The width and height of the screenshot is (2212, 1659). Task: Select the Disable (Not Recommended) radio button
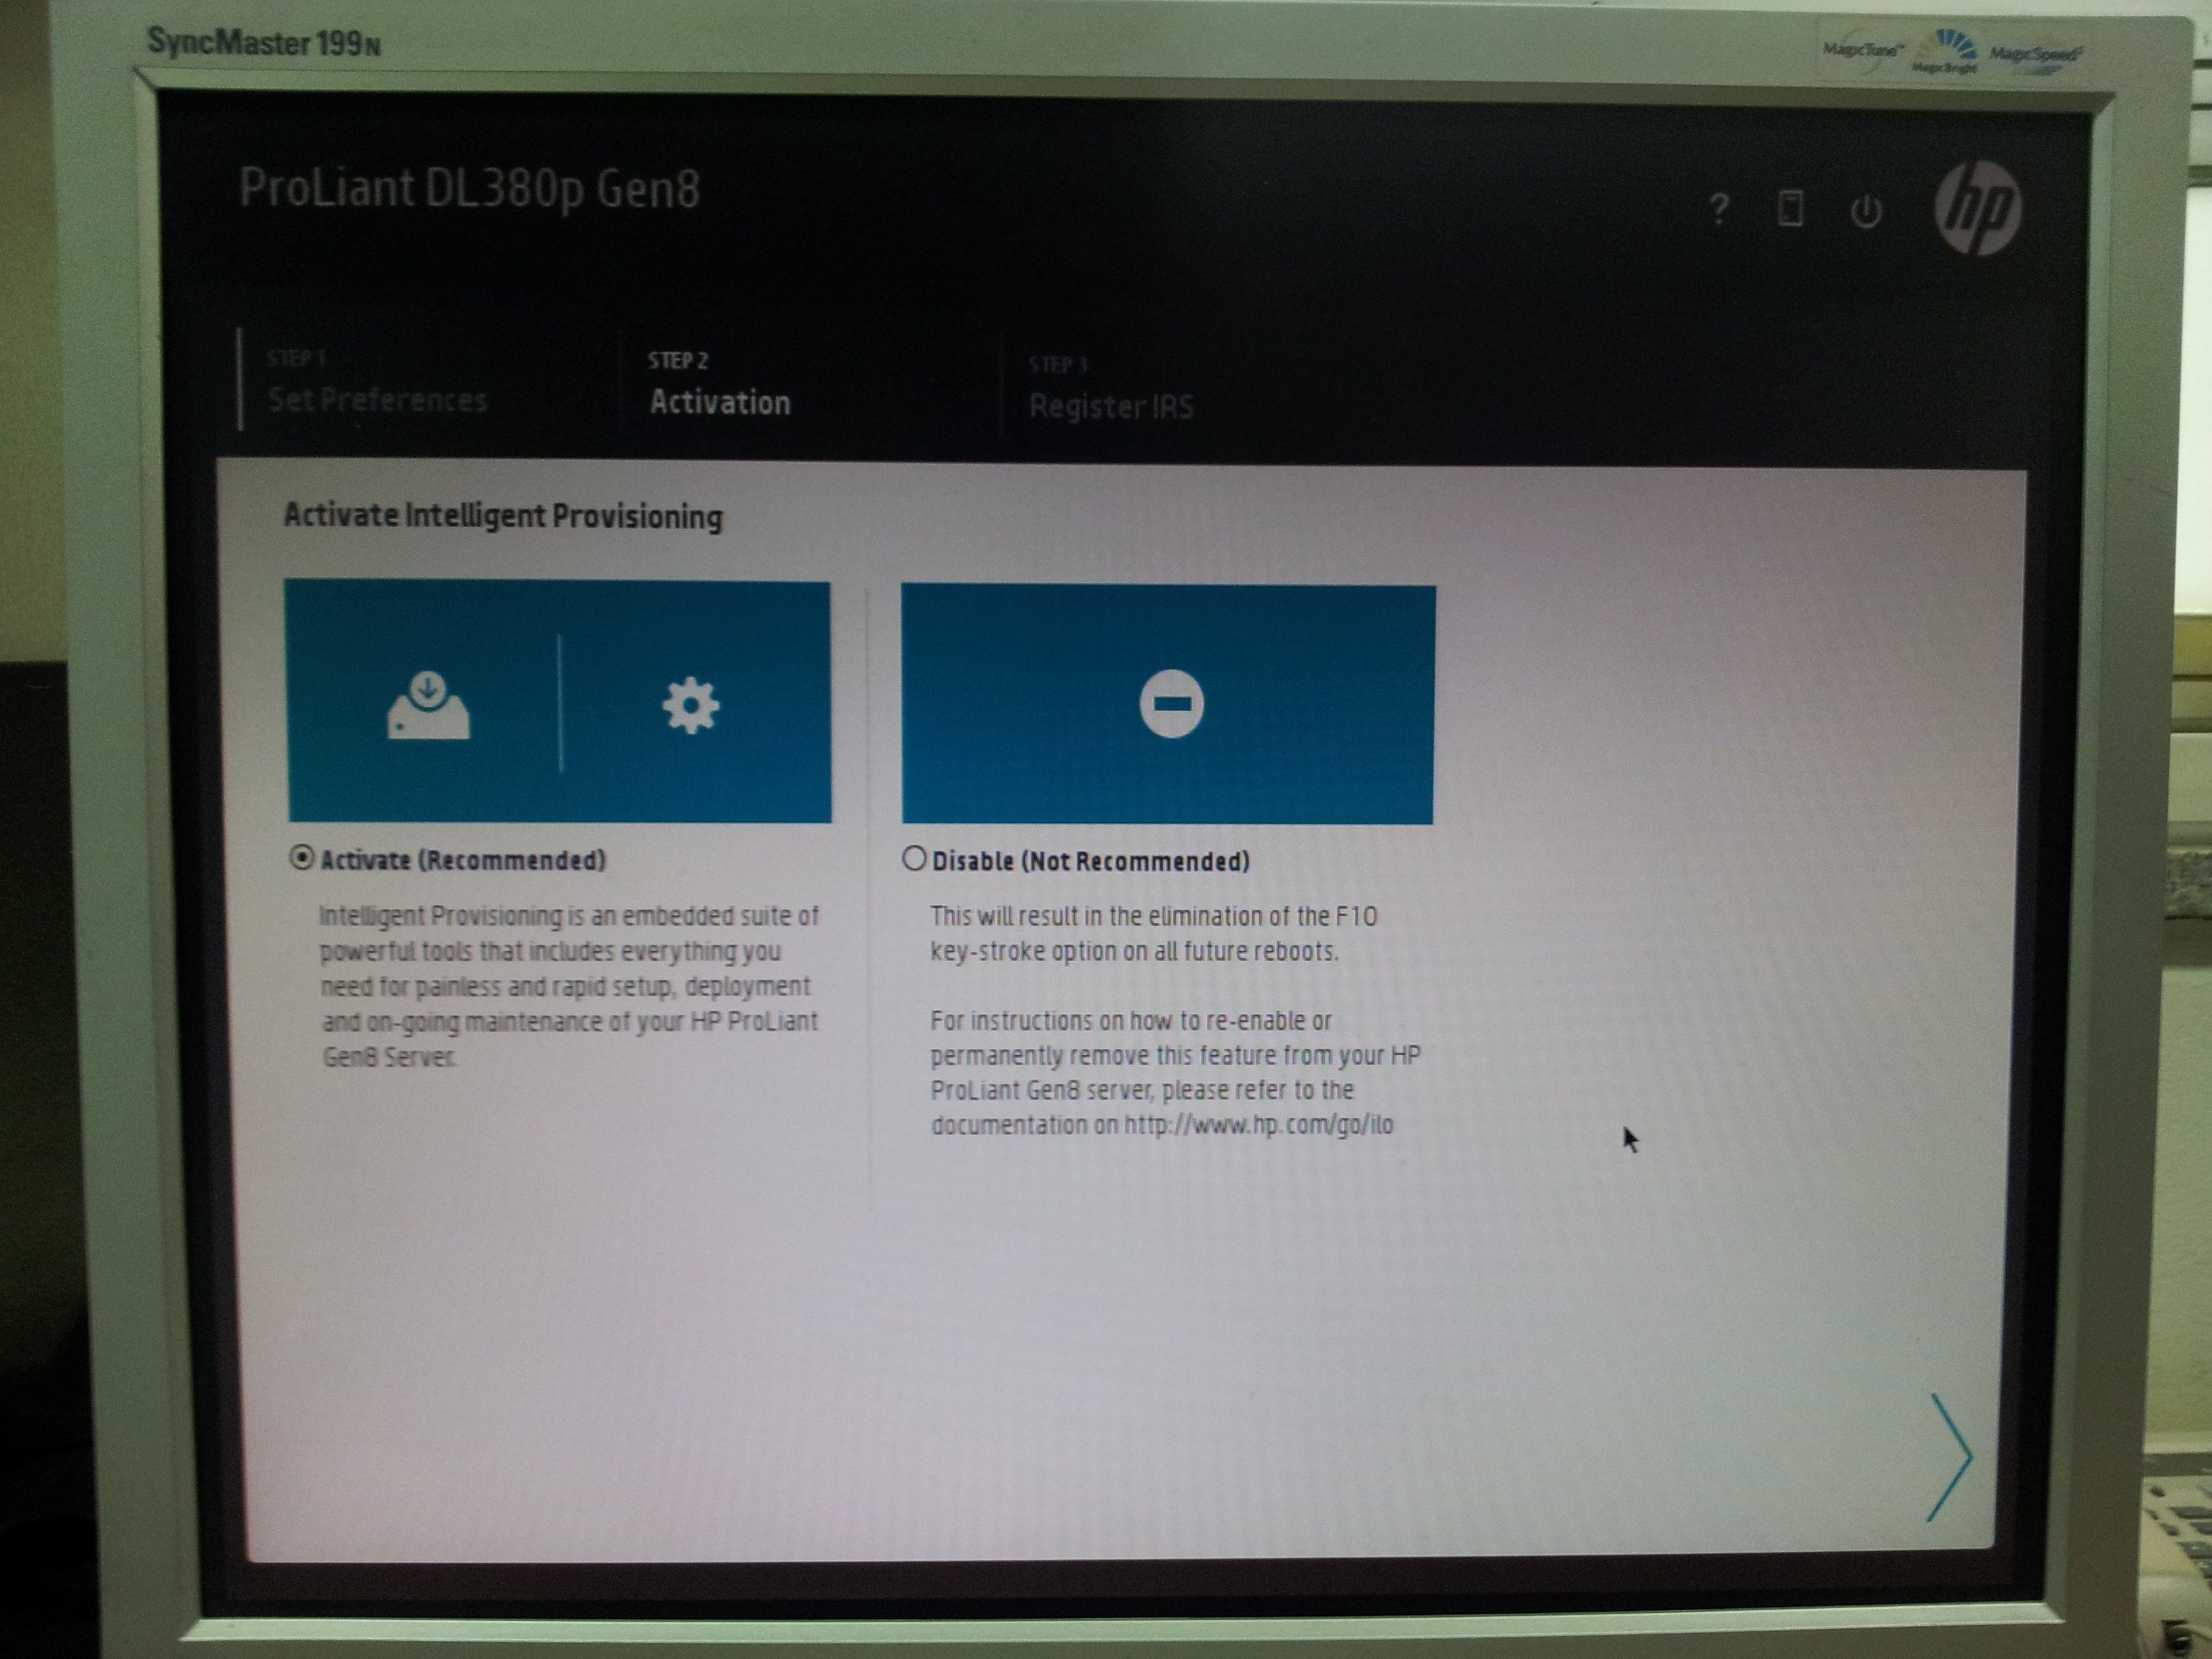click(914, 859)
